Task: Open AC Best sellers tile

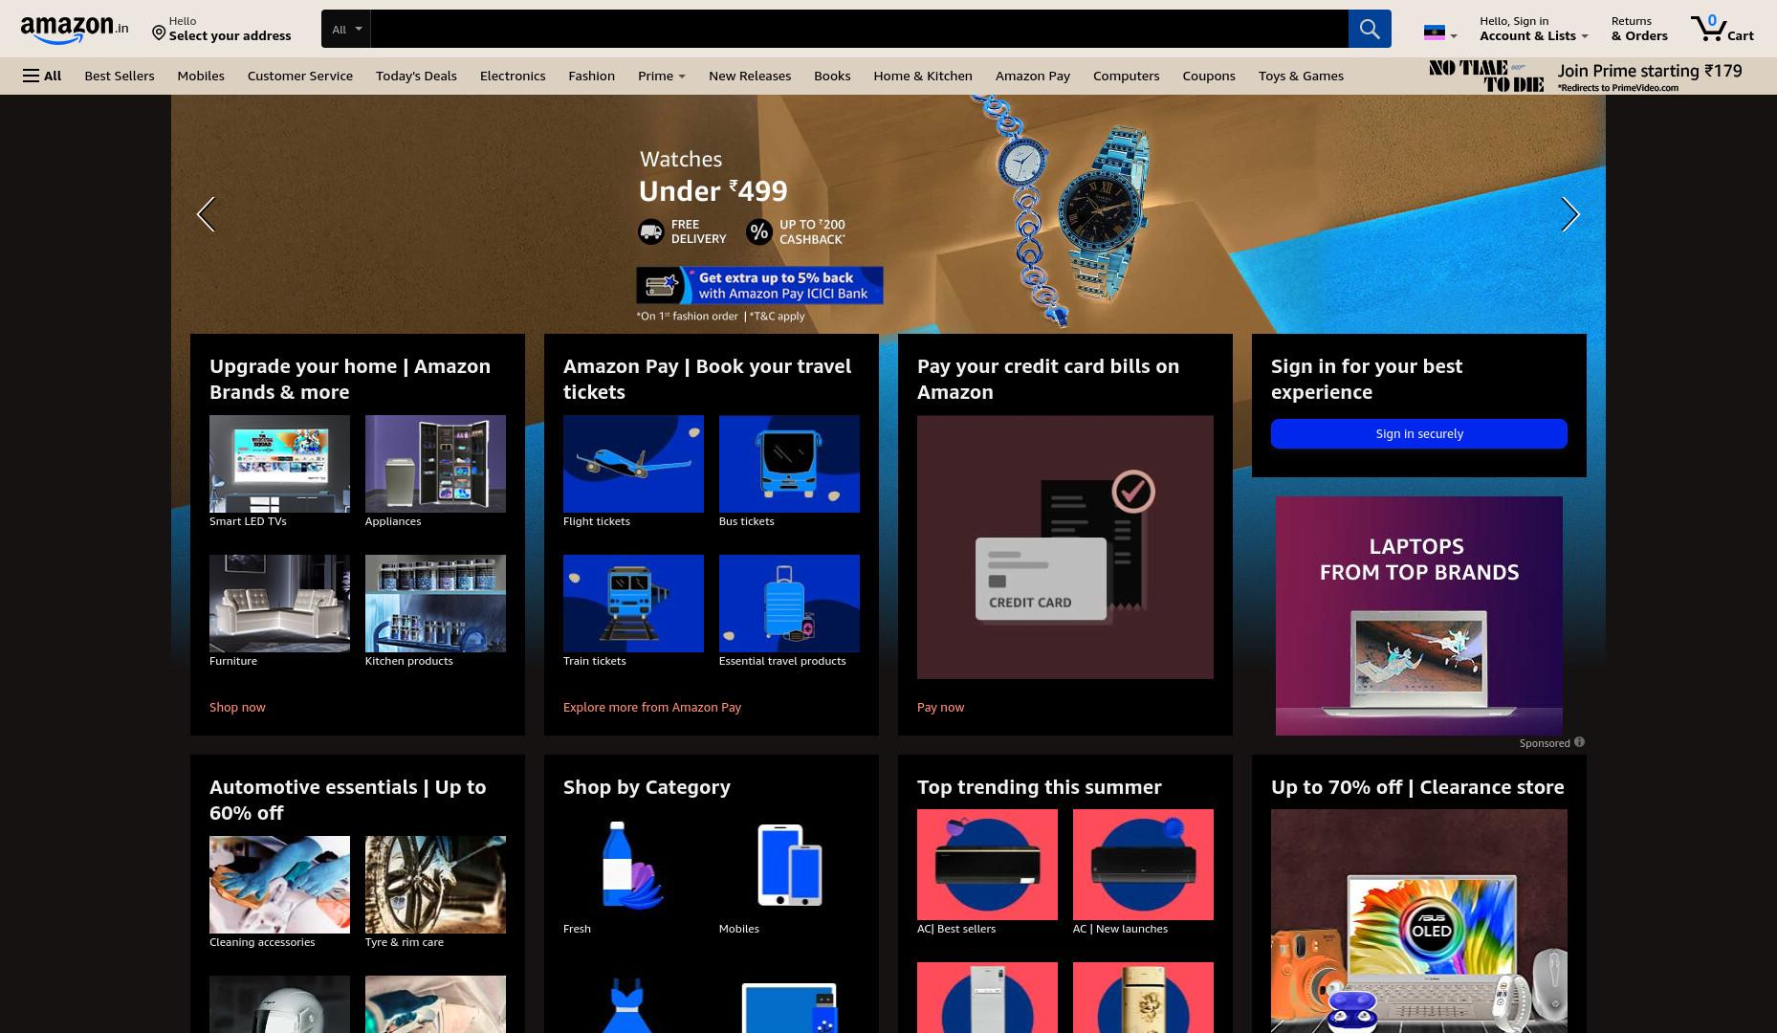Action: 987,865
